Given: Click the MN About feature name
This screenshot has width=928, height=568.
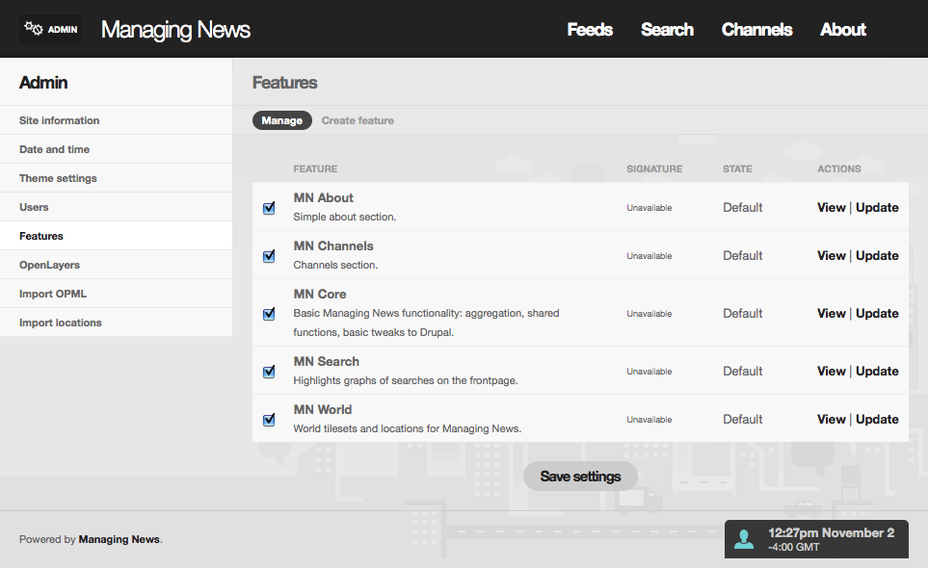Looking at the screenshot, I should pos(323,198).
